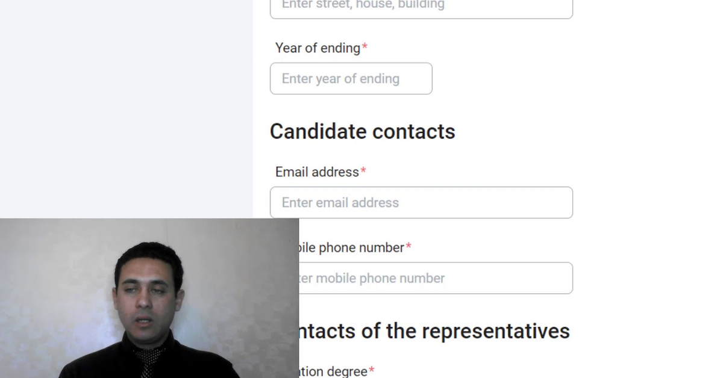723x378 pixels.
Task: Select the mobile phone number input box
Action: [435, 278]
